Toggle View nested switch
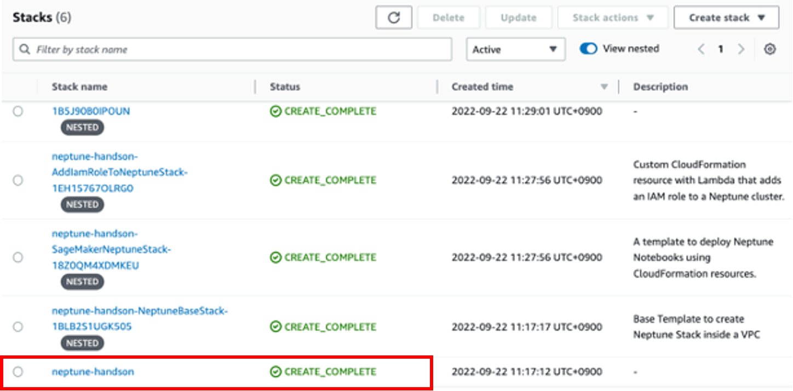The height and width of the screenshot is (391, 793). (588, 49)
